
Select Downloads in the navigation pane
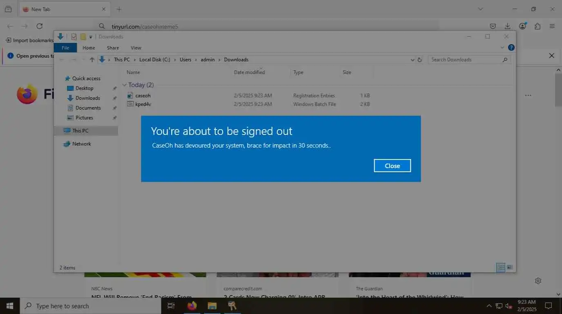click(x=87, y=98)
